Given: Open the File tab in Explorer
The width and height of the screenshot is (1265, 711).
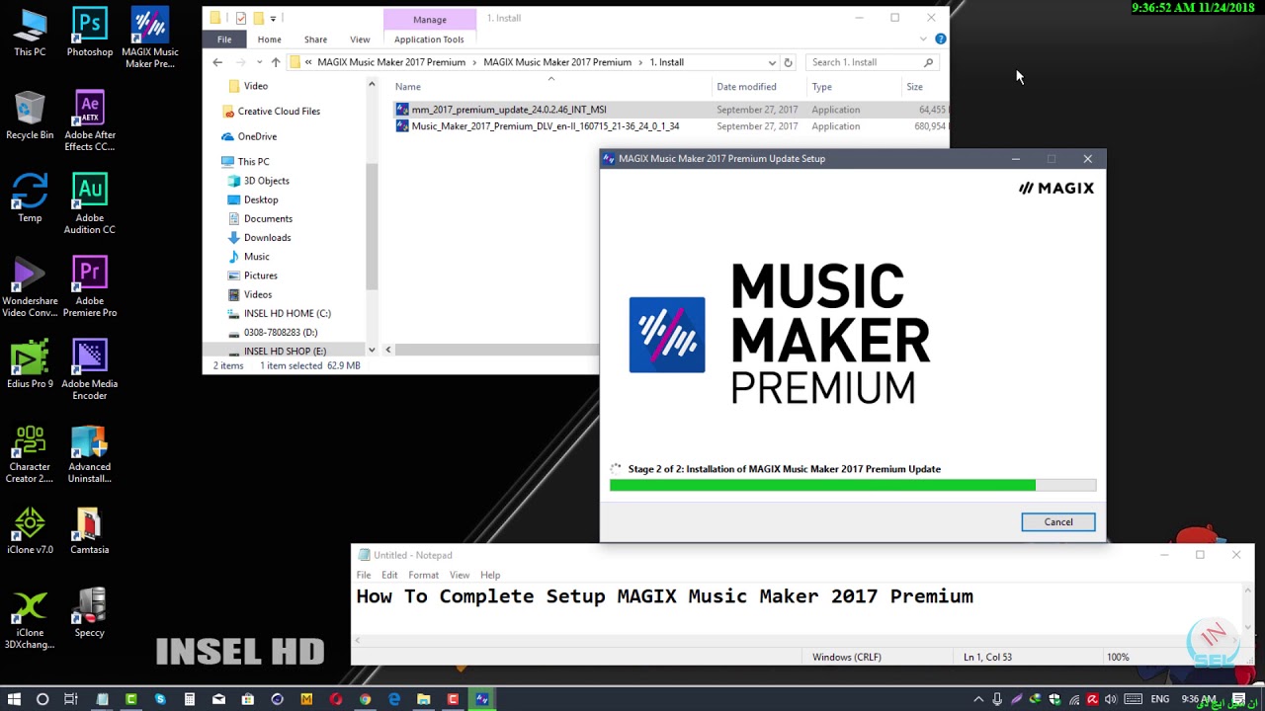Looking at the screenshot, I should (x=224, y=39).
